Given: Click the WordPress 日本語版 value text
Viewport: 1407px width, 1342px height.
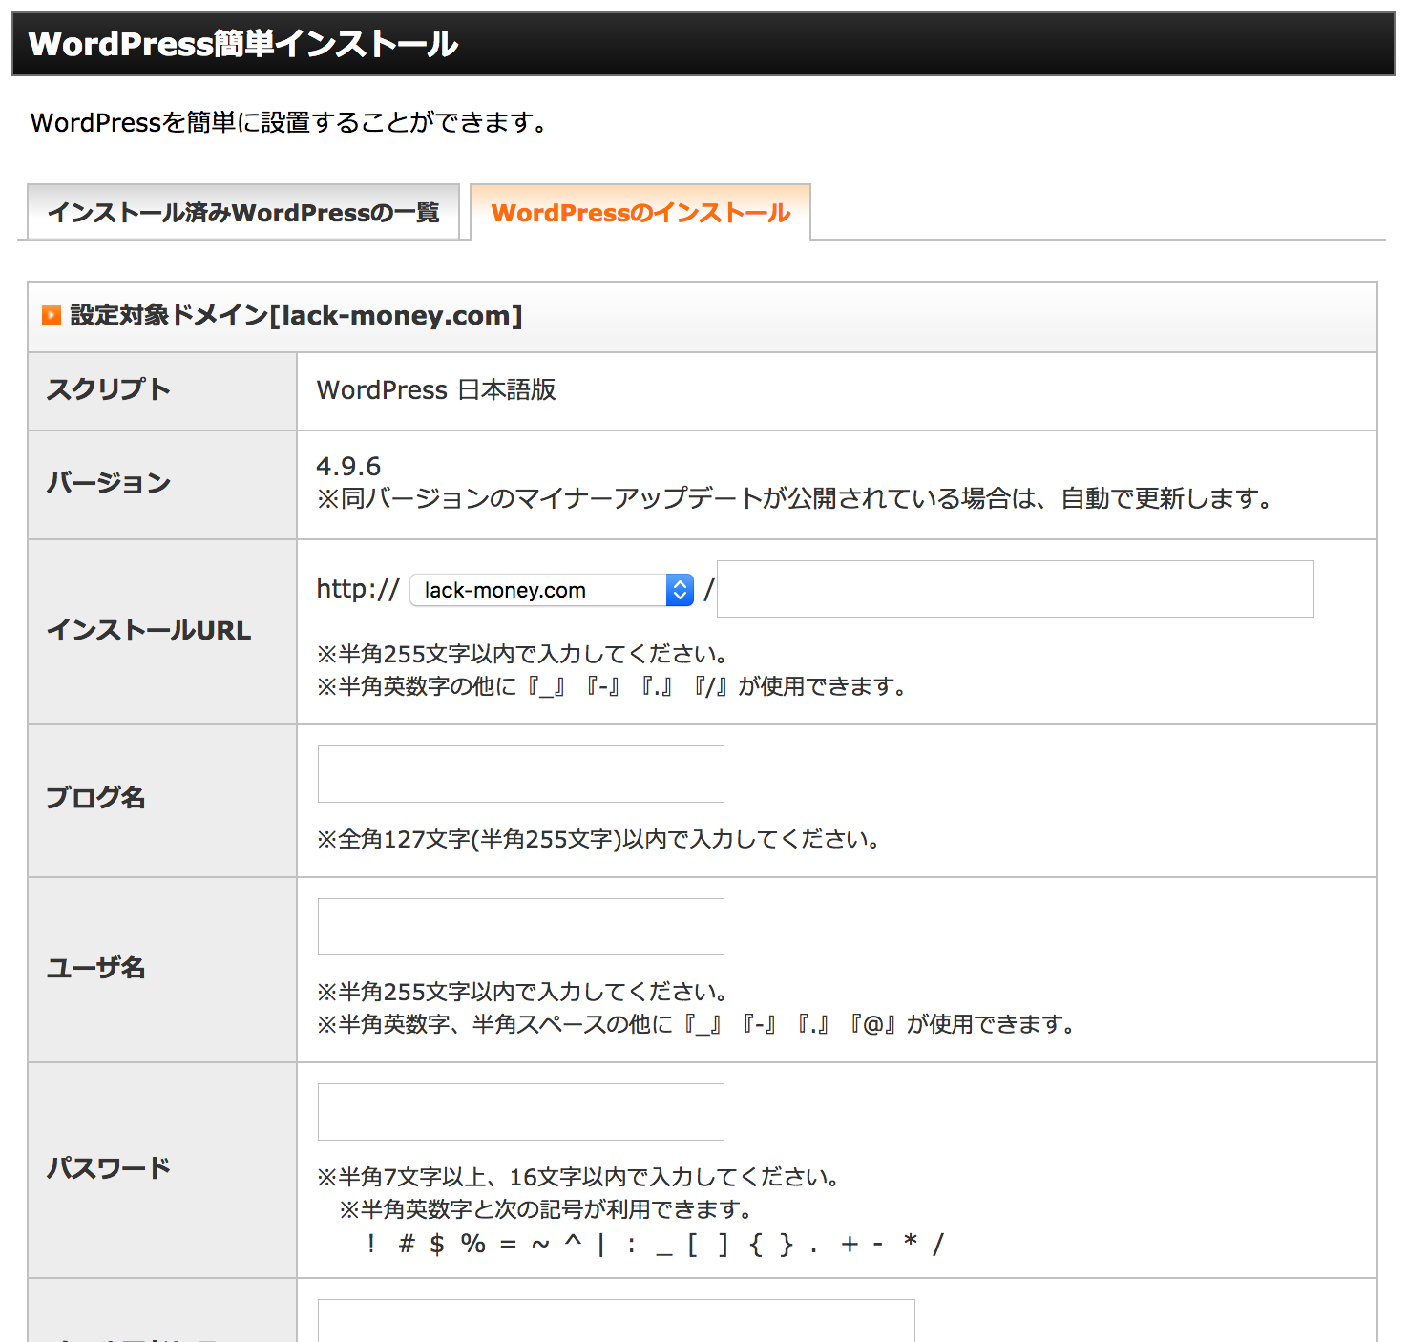Looking at the screenshot, I should tap(436, 389).
